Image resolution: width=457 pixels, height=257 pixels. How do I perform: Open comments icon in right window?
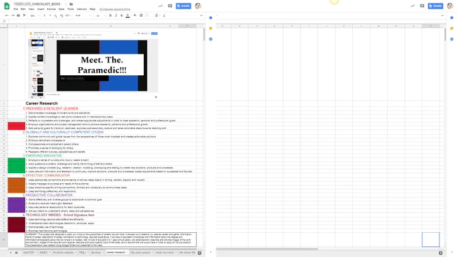point(422,6)
